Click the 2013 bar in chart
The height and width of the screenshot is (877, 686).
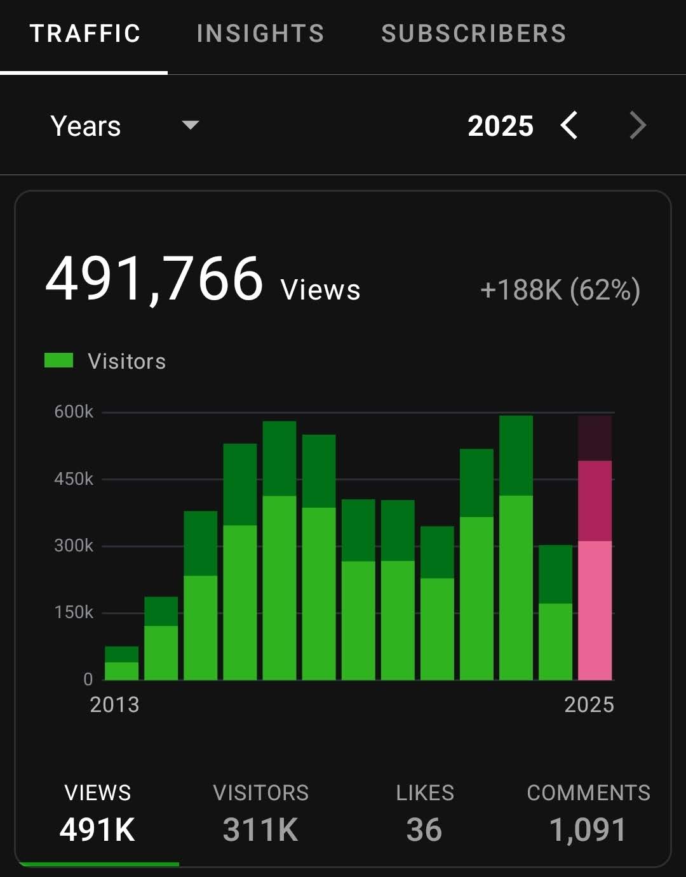coord(121,663)
